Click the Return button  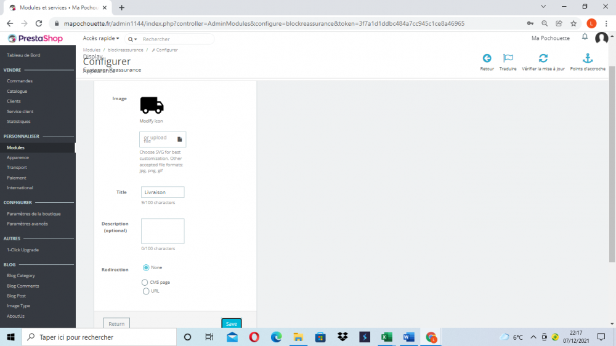point(116,324)
